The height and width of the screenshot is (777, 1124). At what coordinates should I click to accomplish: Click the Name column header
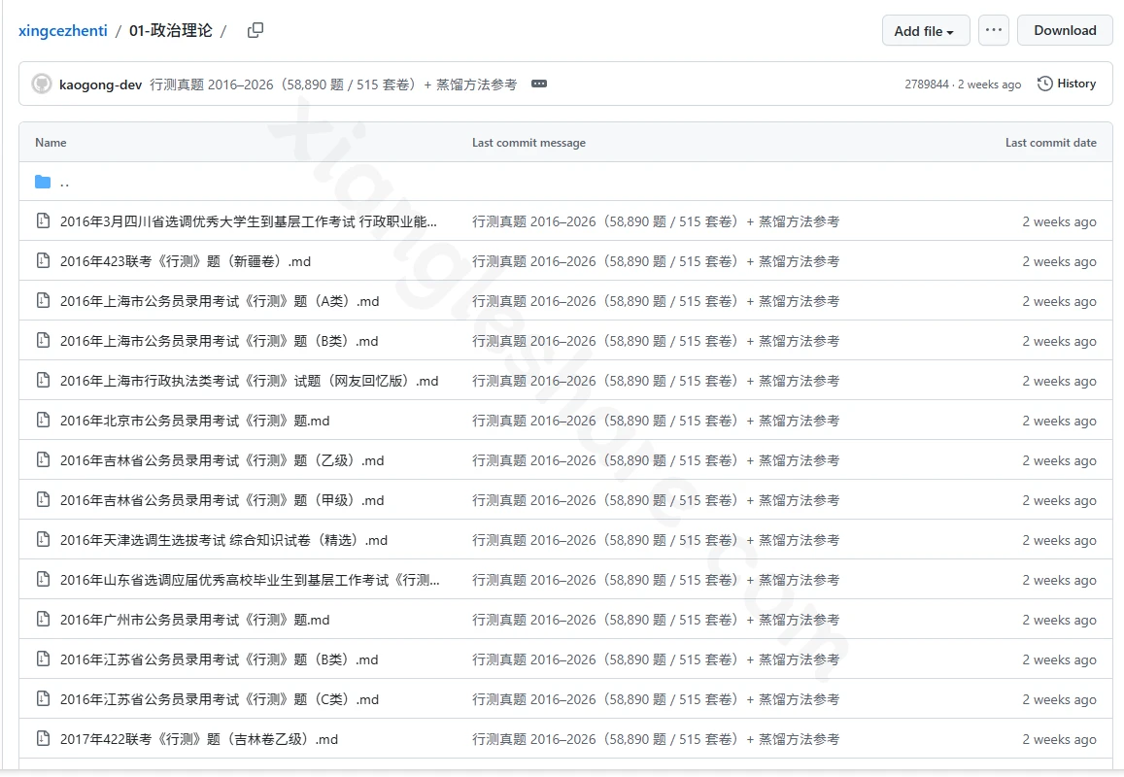[x=51, y=143]
